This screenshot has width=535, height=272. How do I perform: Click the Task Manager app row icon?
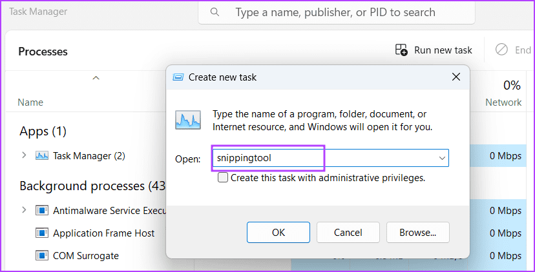(x=42, y=156)
